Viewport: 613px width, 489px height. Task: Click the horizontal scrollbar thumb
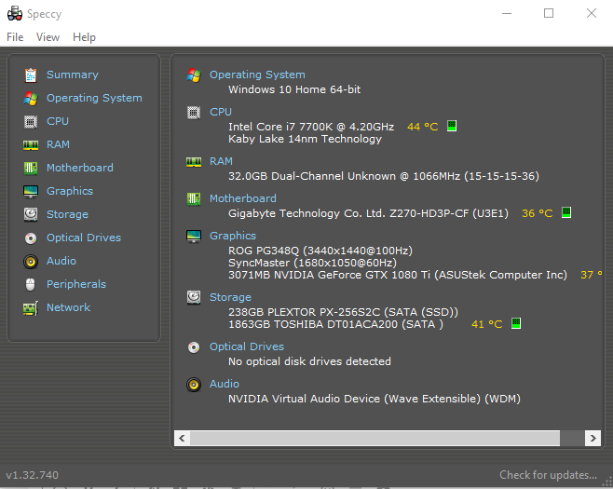pyautogui.click(x=375, y=438)
